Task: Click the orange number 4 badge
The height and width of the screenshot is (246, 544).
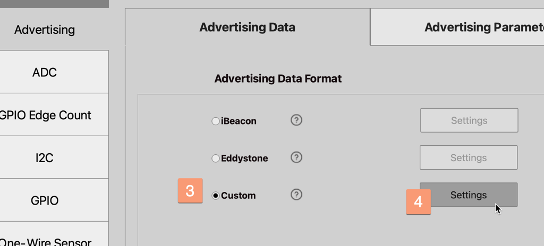Action: tap(418, 202)
